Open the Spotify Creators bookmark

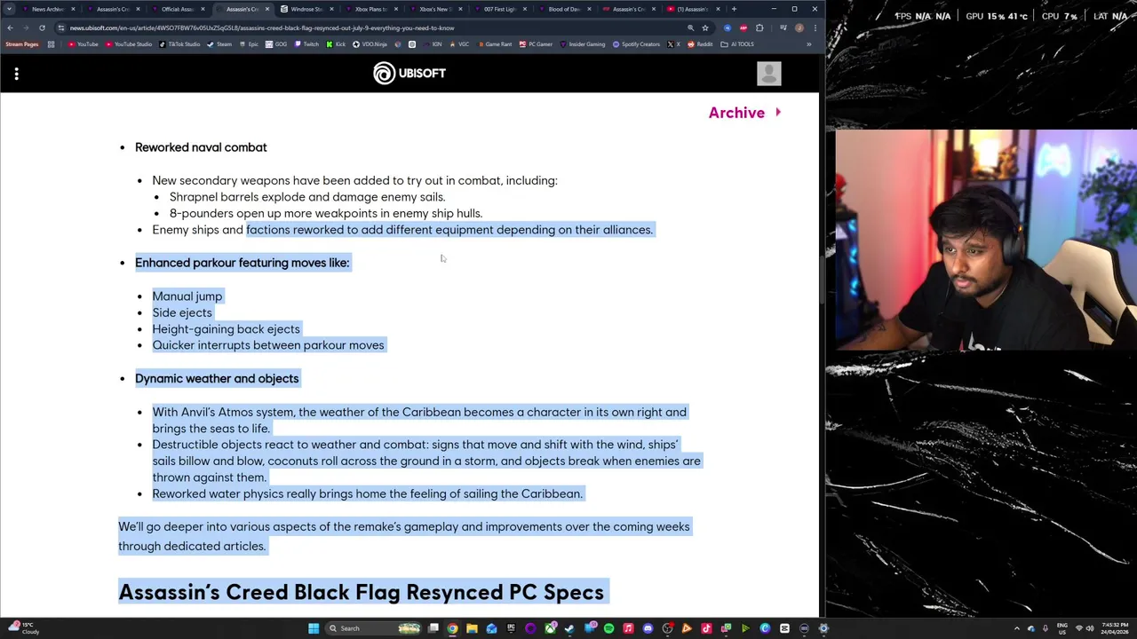pos(637,44)
